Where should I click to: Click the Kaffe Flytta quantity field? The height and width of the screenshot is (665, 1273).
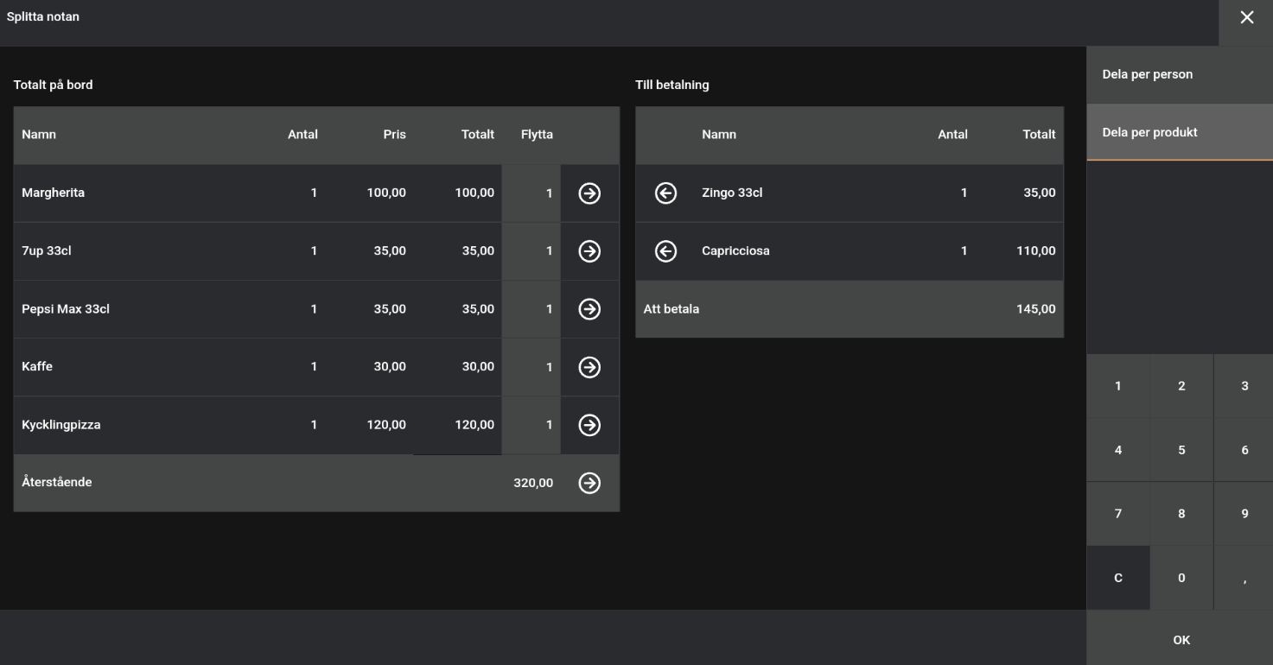(531, 367)
